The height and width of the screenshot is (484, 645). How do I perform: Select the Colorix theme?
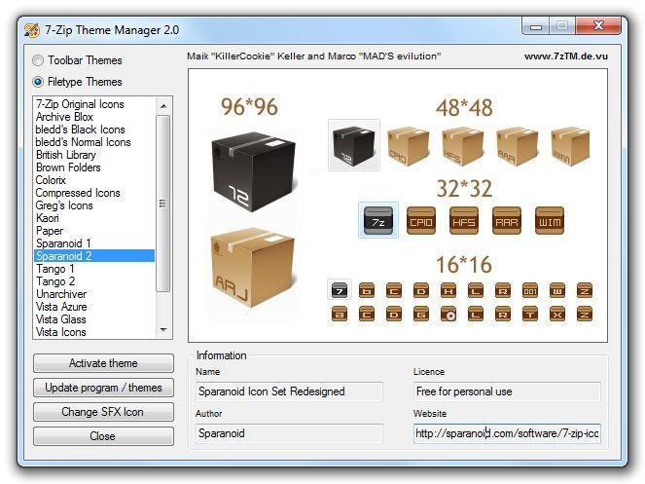point(51,180)
